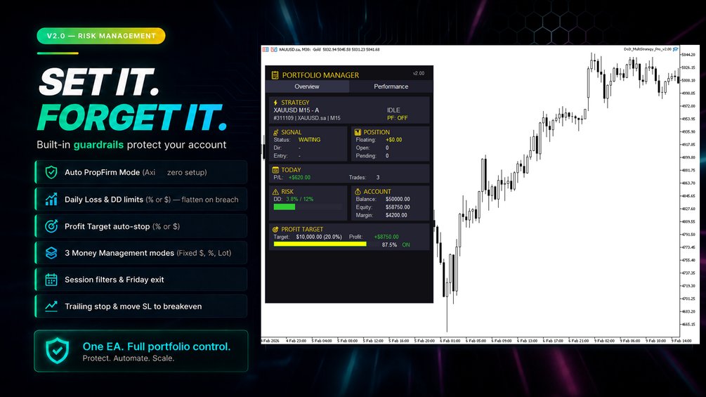
Task: Click the trend line icon for Trailing stop
Action: pos(51,306)
